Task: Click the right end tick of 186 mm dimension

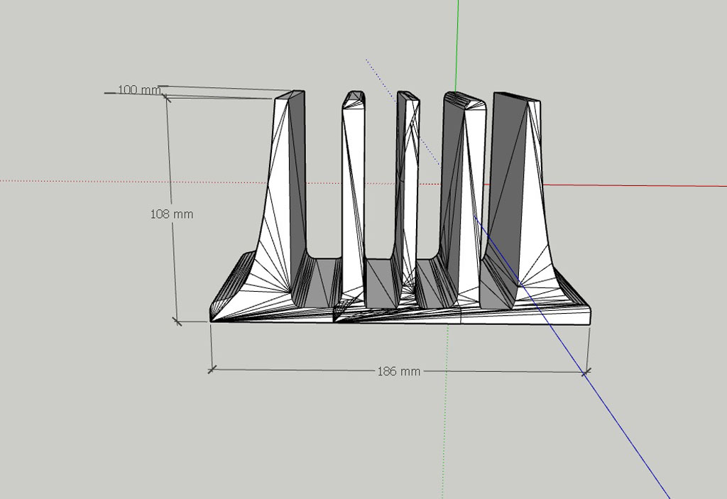Action: 586,371
